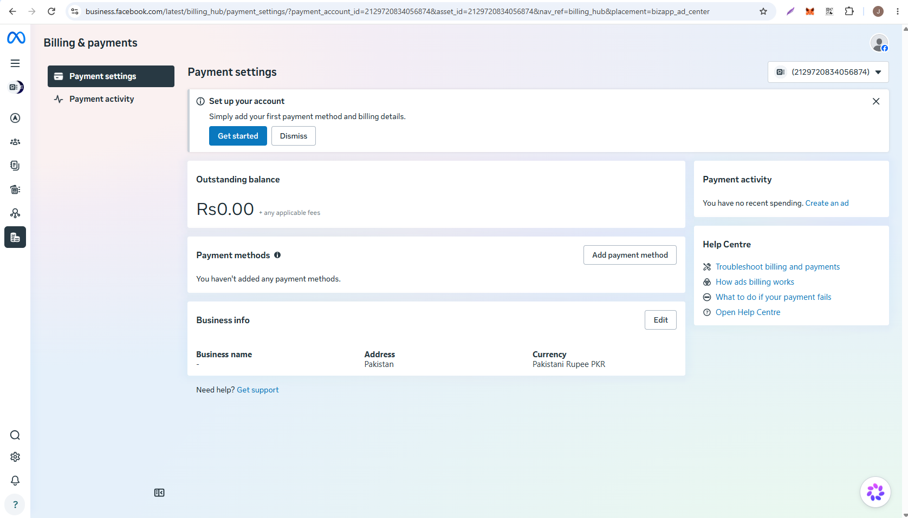
Task: Open the Chrome three-dot menu
Action: tap(898, 11)
